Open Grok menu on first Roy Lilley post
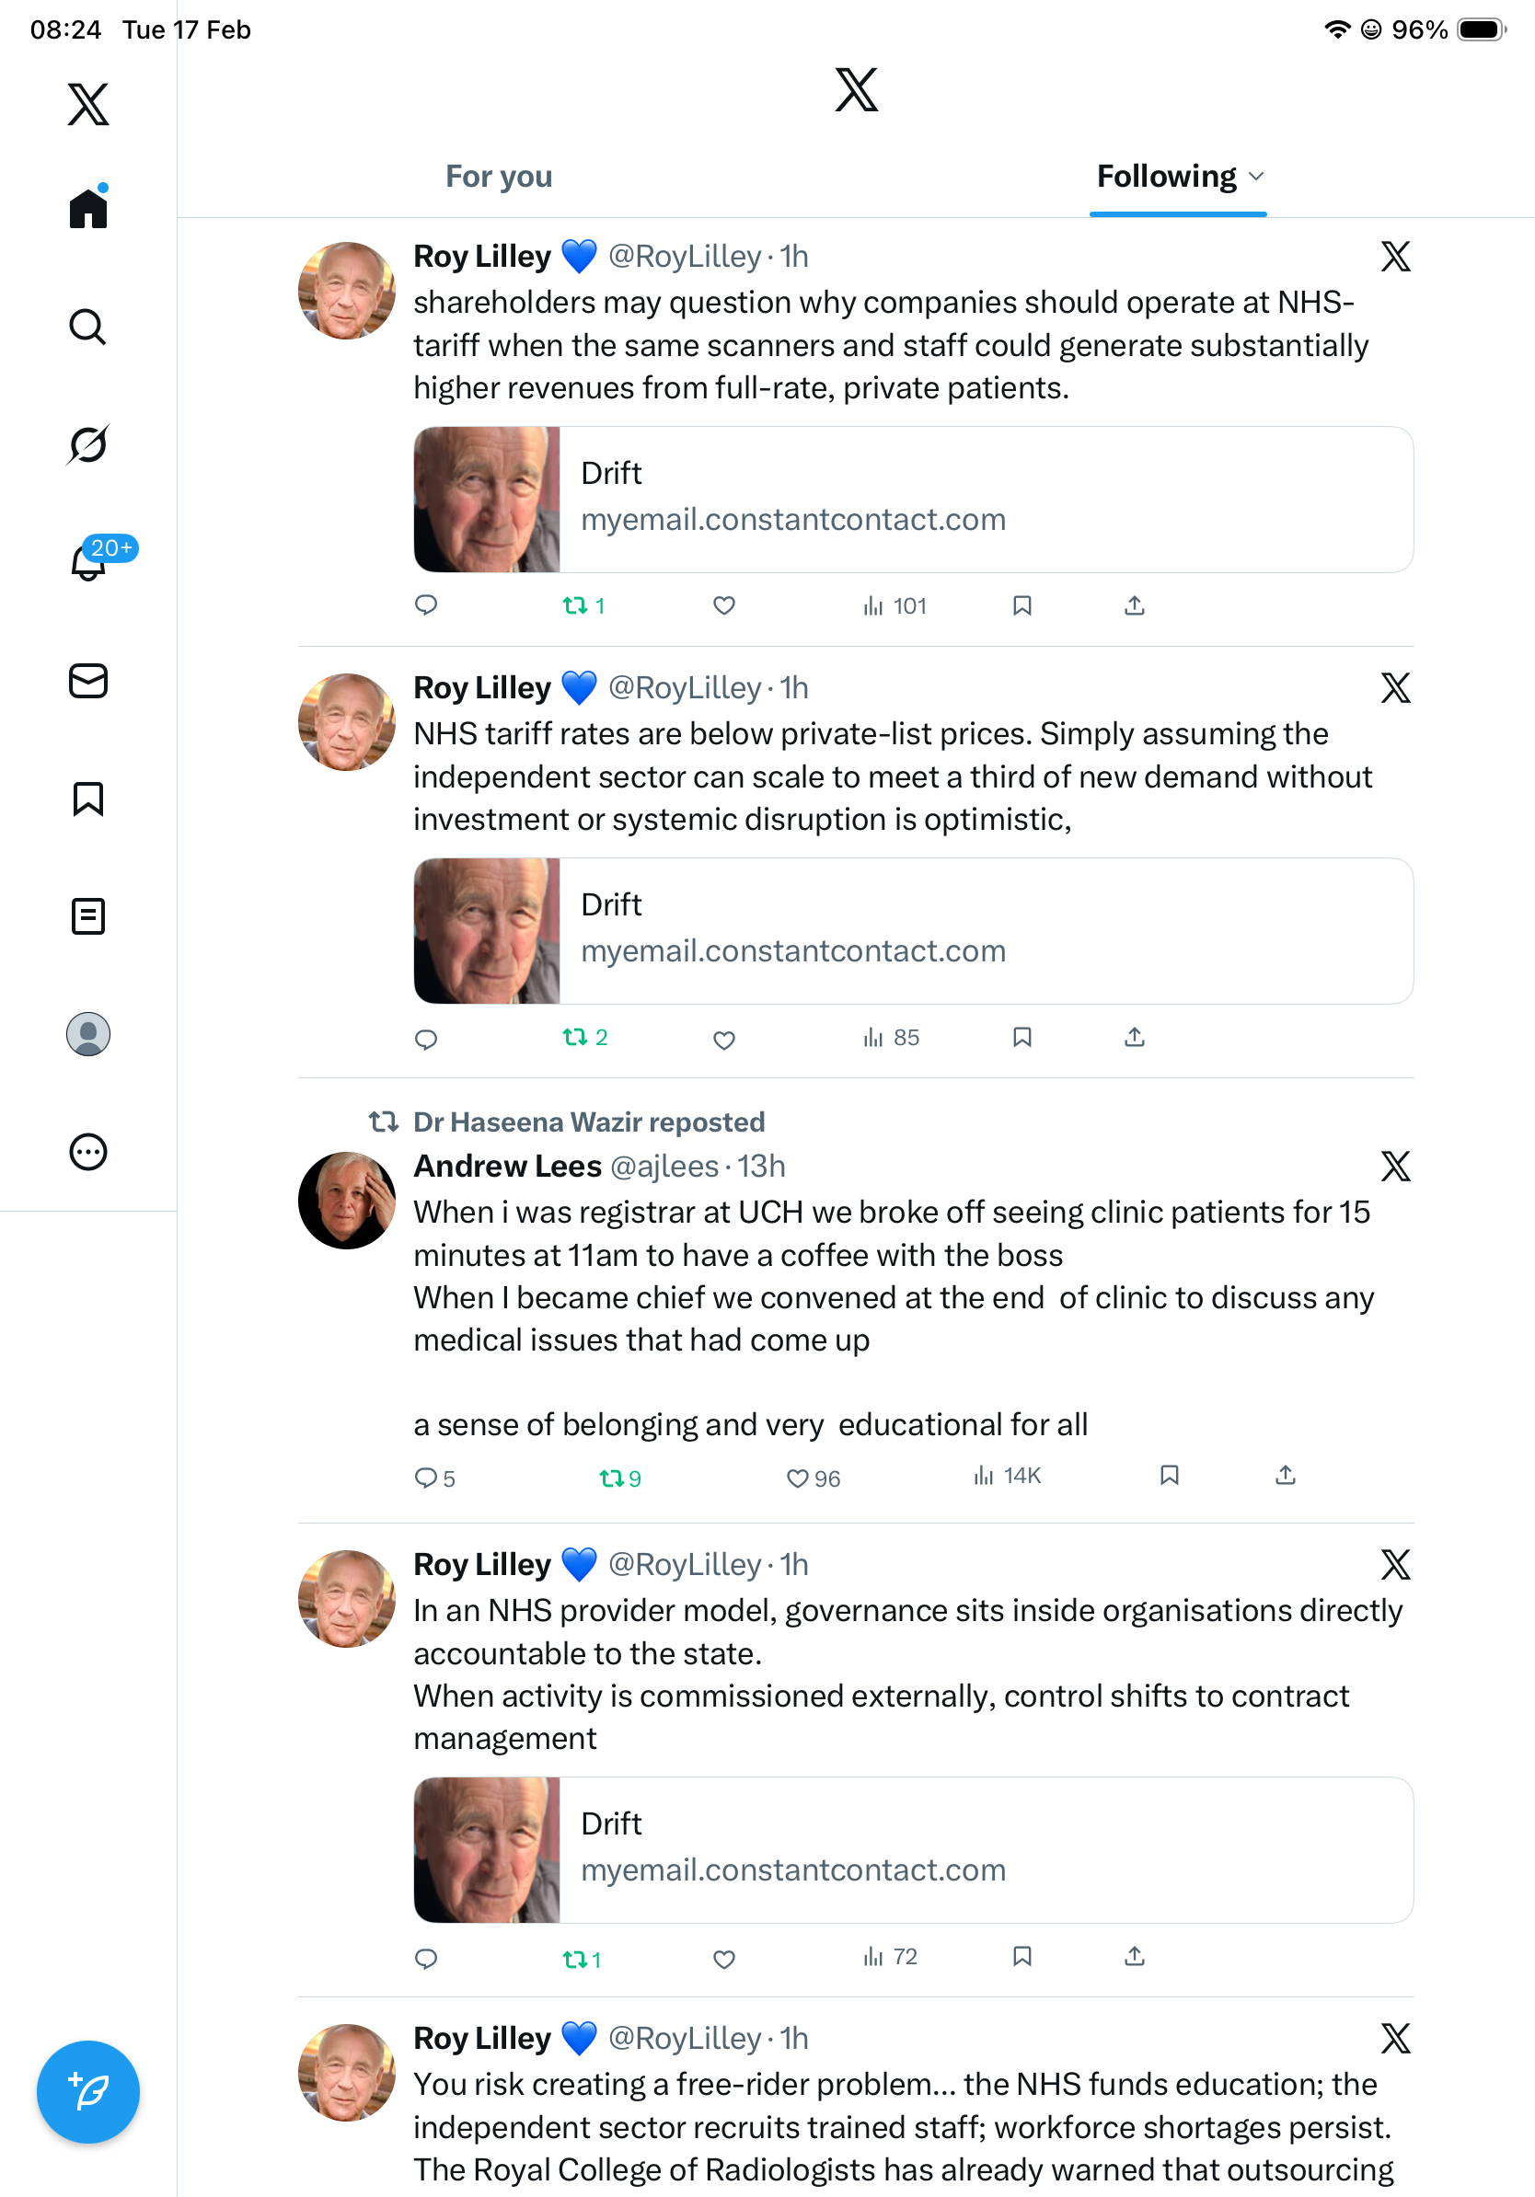This screenshot has height=2197, width=1535. click(x=1394, y=257)
